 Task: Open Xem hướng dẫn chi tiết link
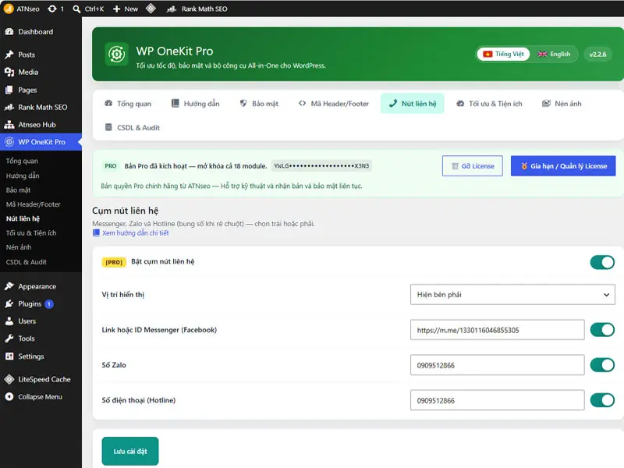135,232
